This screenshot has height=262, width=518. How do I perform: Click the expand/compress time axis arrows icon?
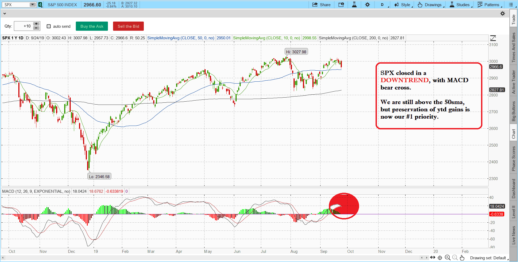433,258
